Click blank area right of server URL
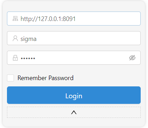Image resolution: width=148 pixels, height=128 pixels. 108,19
